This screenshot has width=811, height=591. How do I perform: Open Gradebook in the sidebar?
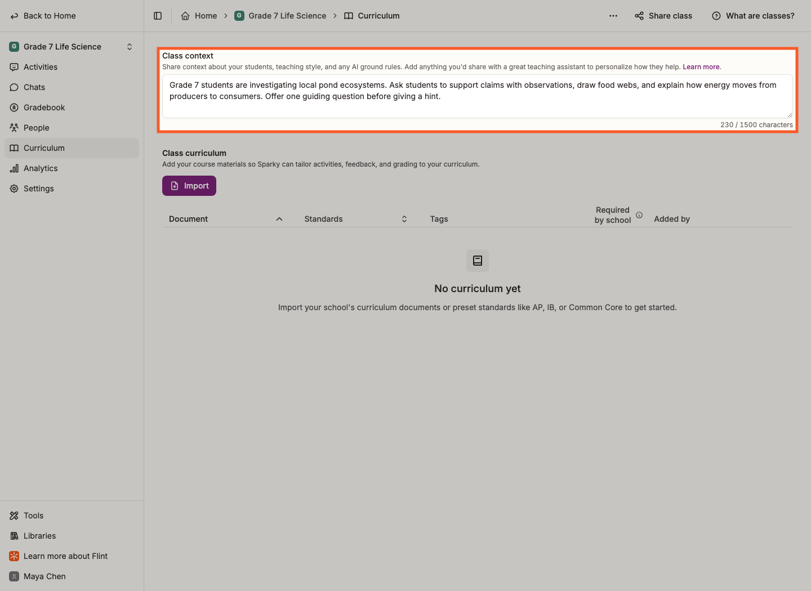pos(72,108)
